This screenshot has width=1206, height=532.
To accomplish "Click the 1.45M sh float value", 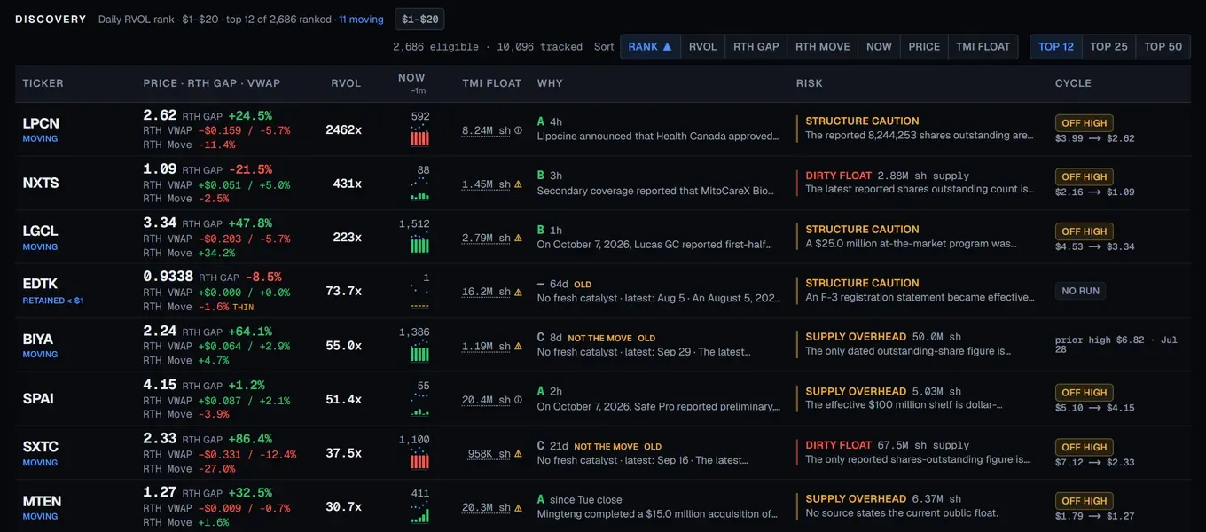I will 486,184.
